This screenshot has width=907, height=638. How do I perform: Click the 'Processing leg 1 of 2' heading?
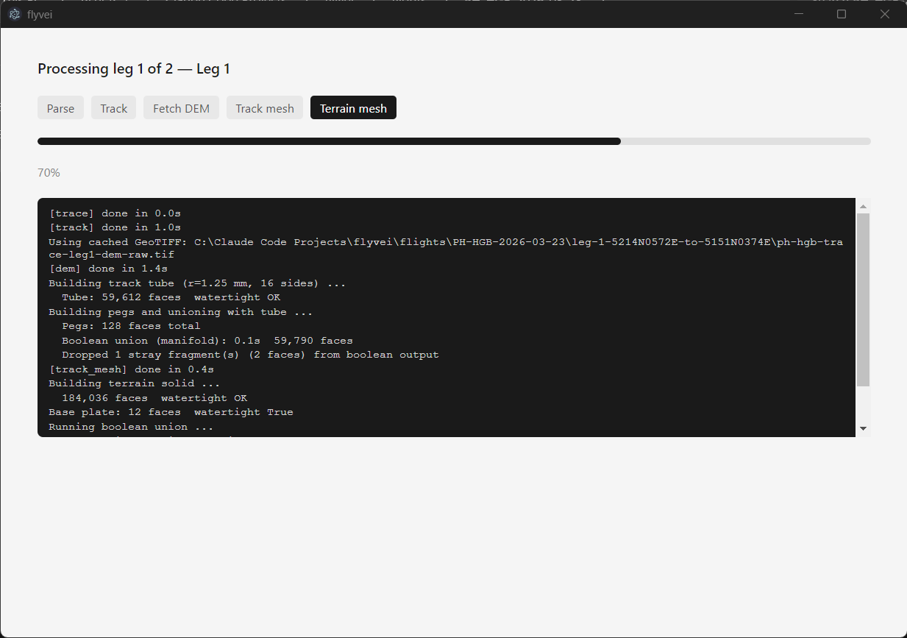[134, 69]
